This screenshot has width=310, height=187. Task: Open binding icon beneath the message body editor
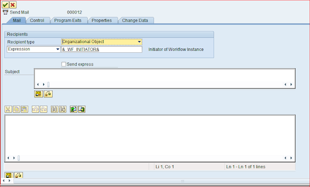click(x=18, y=175)
